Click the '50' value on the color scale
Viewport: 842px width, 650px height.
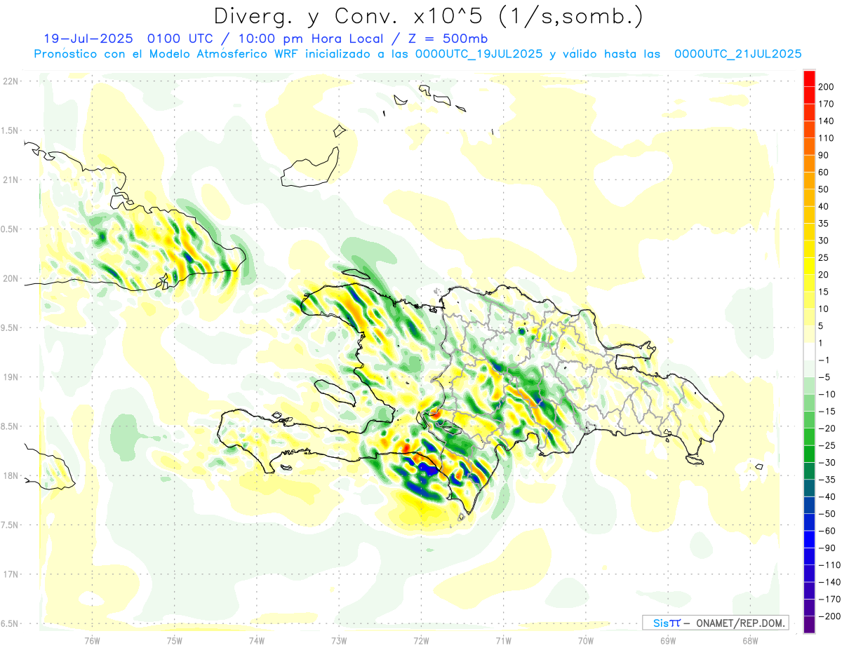point(824,189)
